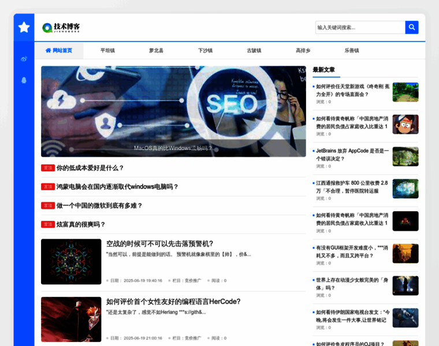Click kaleidoscope thumbnail of 空战 article
This screenshot has width=439, height=346.
point(71,262)
